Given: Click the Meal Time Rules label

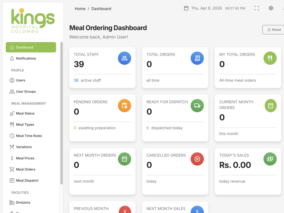Looking at the screenshot, I should [29, 136].
